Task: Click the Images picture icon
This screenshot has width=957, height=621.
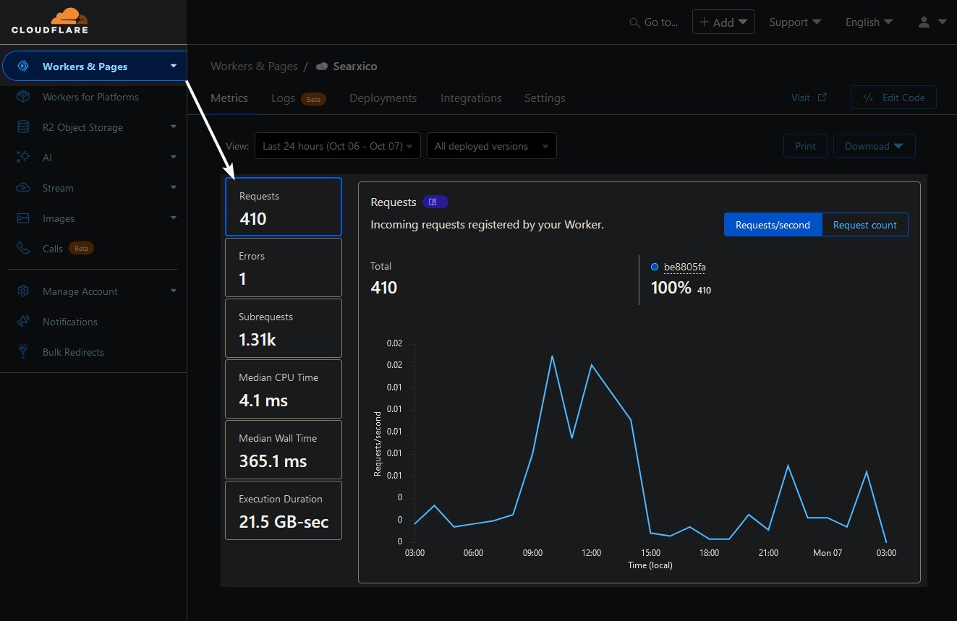Action: (23, 218)
